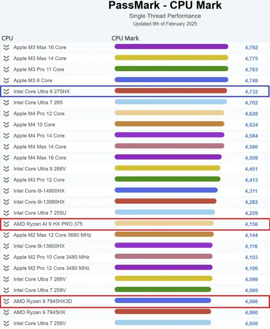Click the score 4,156
This screenshot has width=270, height=329.
coord(251,224)
